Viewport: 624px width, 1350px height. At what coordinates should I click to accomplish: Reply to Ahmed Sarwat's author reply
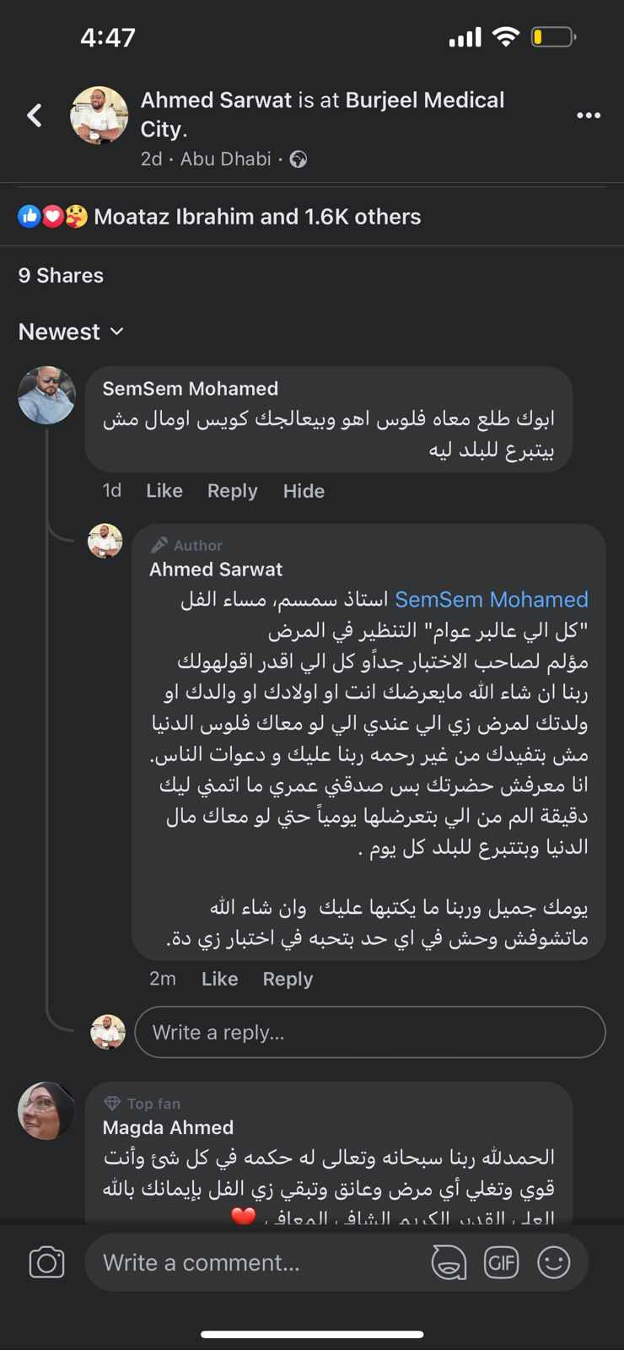pos(288,979)
